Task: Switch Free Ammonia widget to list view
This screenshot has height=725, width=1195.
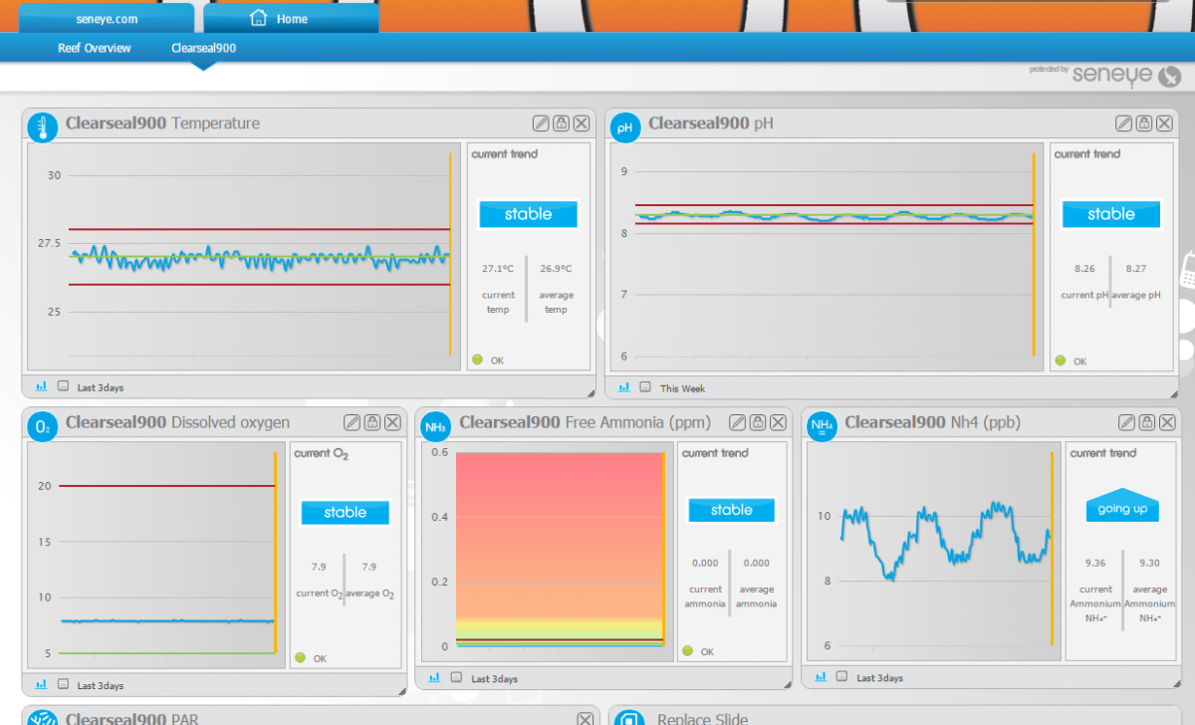Action: (x=456, y=677)
